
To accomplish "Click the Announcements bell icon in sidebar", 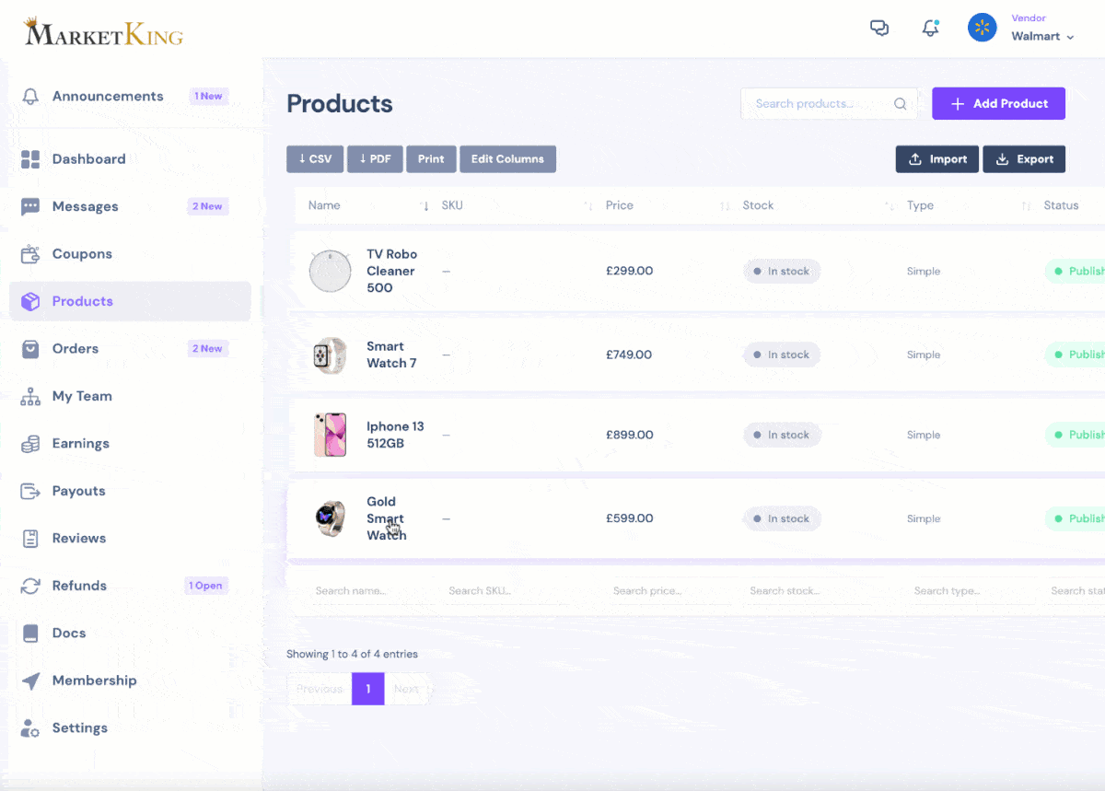I will point(30,97).
